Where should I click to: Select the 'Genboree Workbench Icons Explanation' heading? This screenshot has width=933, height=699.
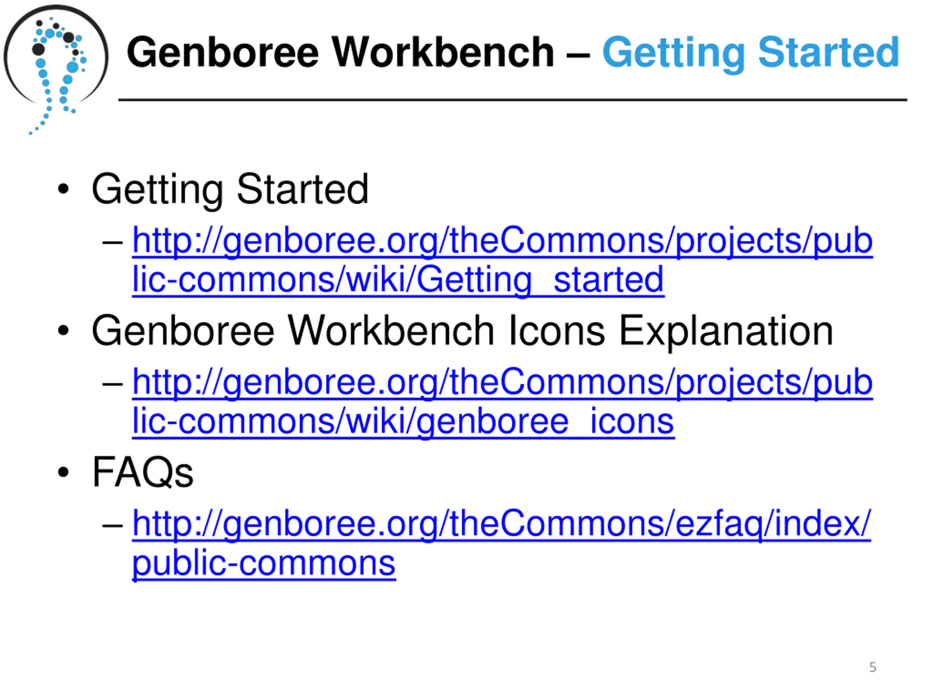(463, 332)
